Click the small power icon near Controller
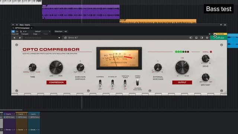The width and height of the screenshot is (238, 134). click(x=210, y=34)
